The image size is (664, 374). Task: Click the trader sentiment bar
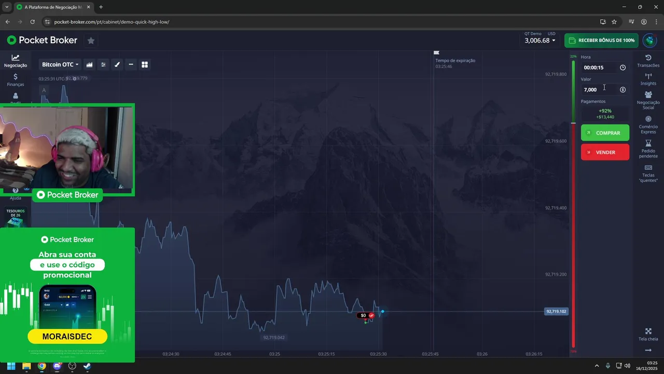pyautogui.click(x=573, y=204)
